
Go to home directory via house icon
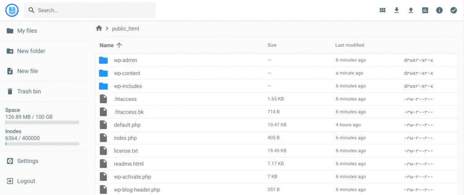[99, 29]
